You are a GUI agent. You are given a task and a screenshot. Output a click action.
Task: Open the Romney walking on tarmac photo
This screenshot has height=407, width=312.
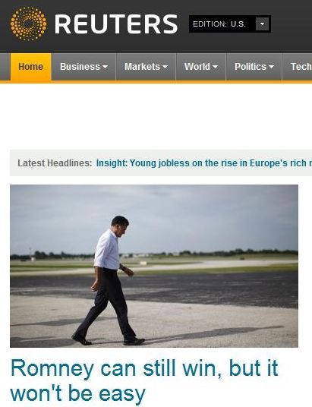tap(154, 266)
